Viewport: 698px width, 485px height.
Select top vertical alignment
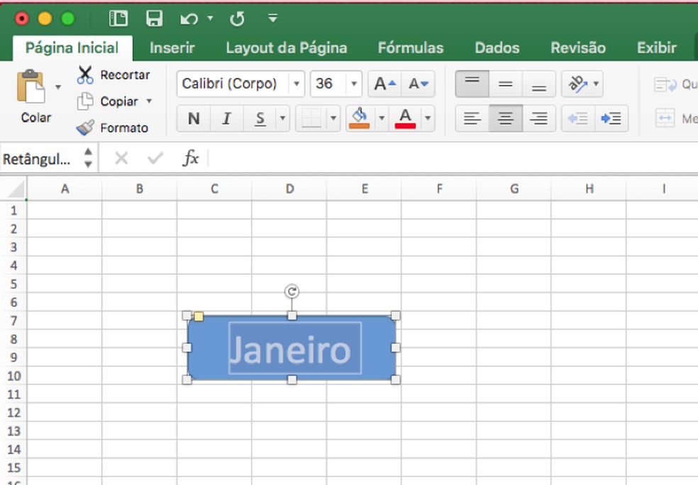pos(472,84)
